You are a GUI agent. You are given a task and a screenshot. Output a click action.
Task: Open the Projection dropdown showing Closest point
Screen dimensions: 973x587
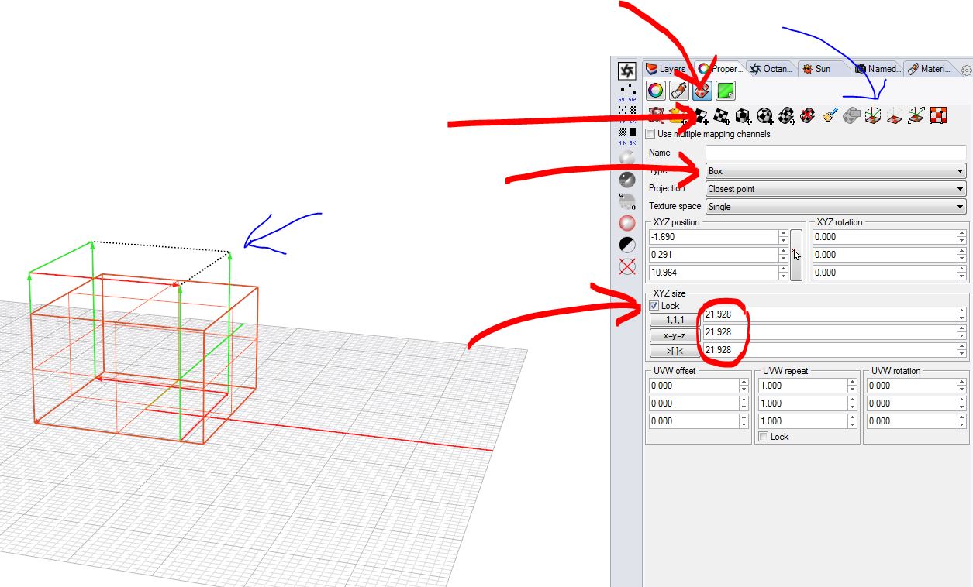836,189
